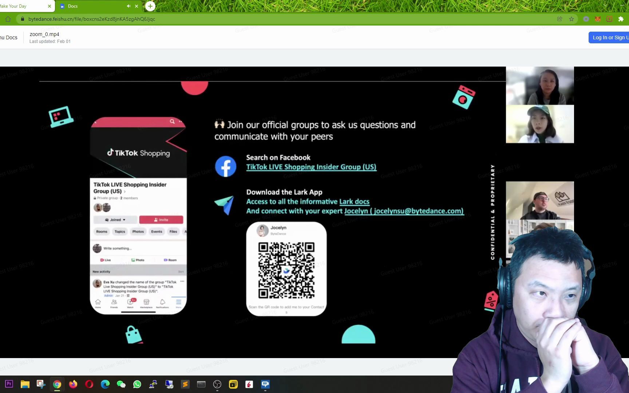
Task: Open Firefox from the taskbar
Action: coord(73,384)
